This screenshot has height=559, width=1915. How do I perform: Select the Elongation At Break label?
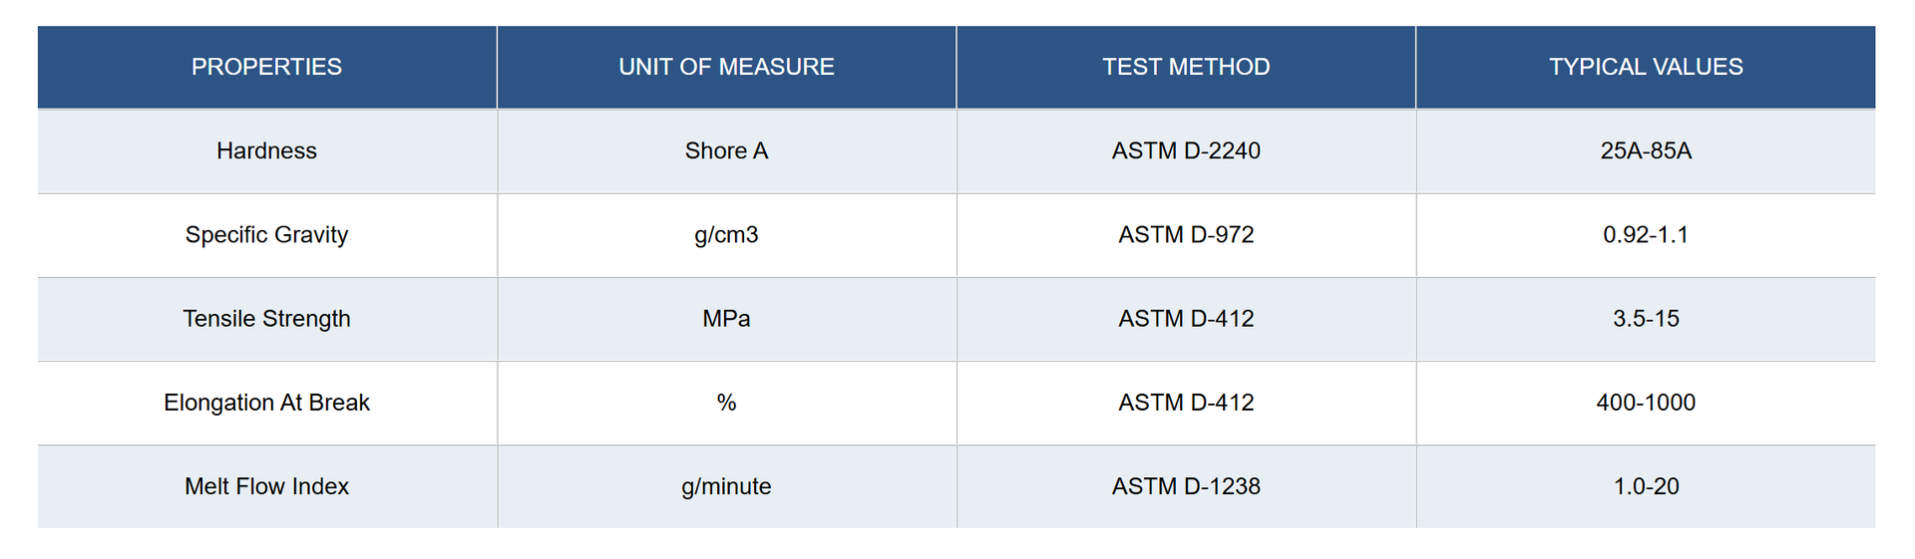point(266,403)
